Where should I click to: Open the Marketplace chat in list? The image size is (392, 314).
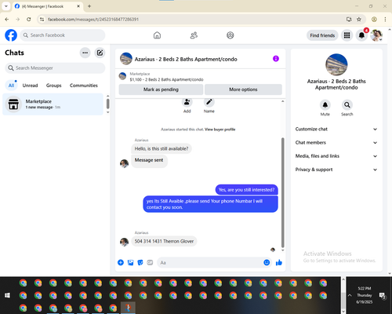(53, 104)
